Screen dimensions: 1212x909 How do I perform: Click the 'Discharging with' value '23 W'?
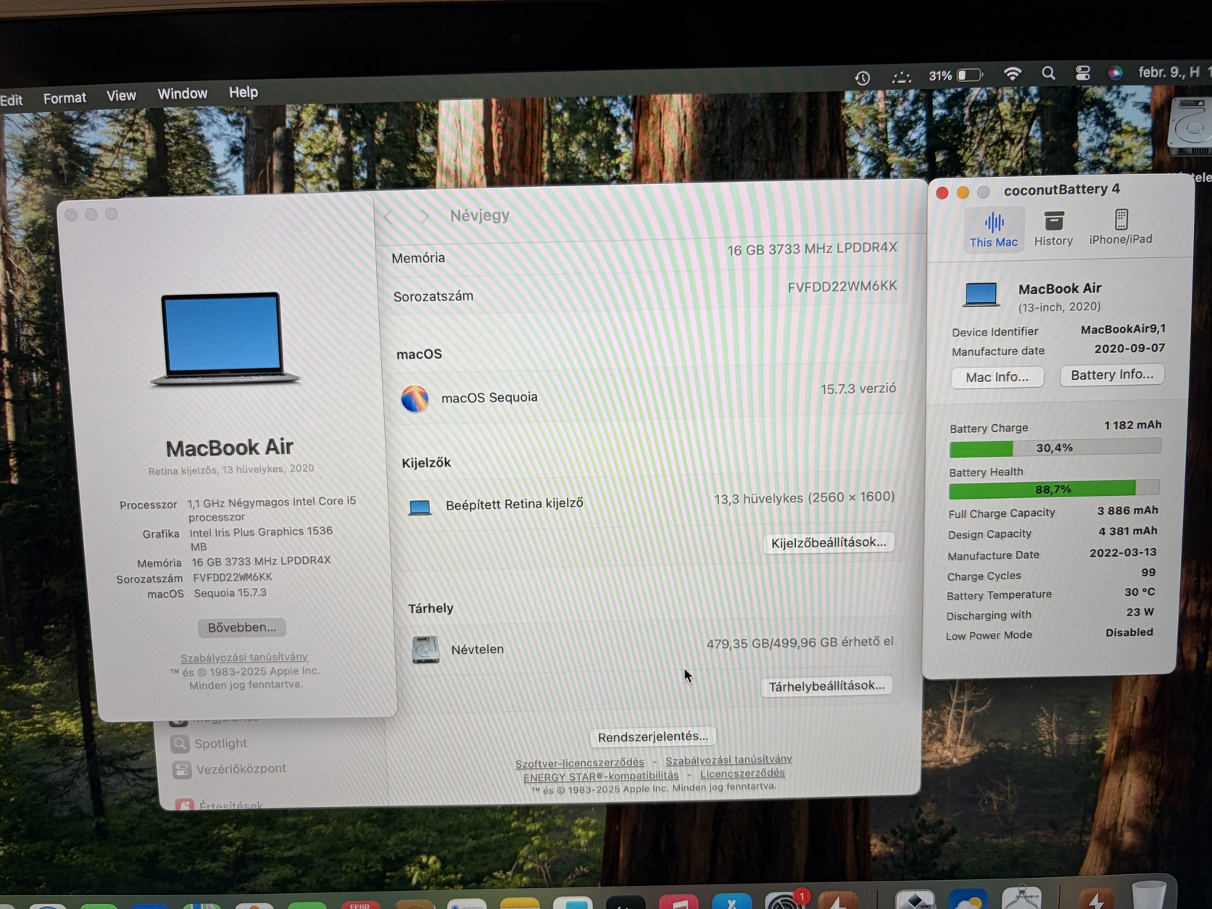(1140, 612)
